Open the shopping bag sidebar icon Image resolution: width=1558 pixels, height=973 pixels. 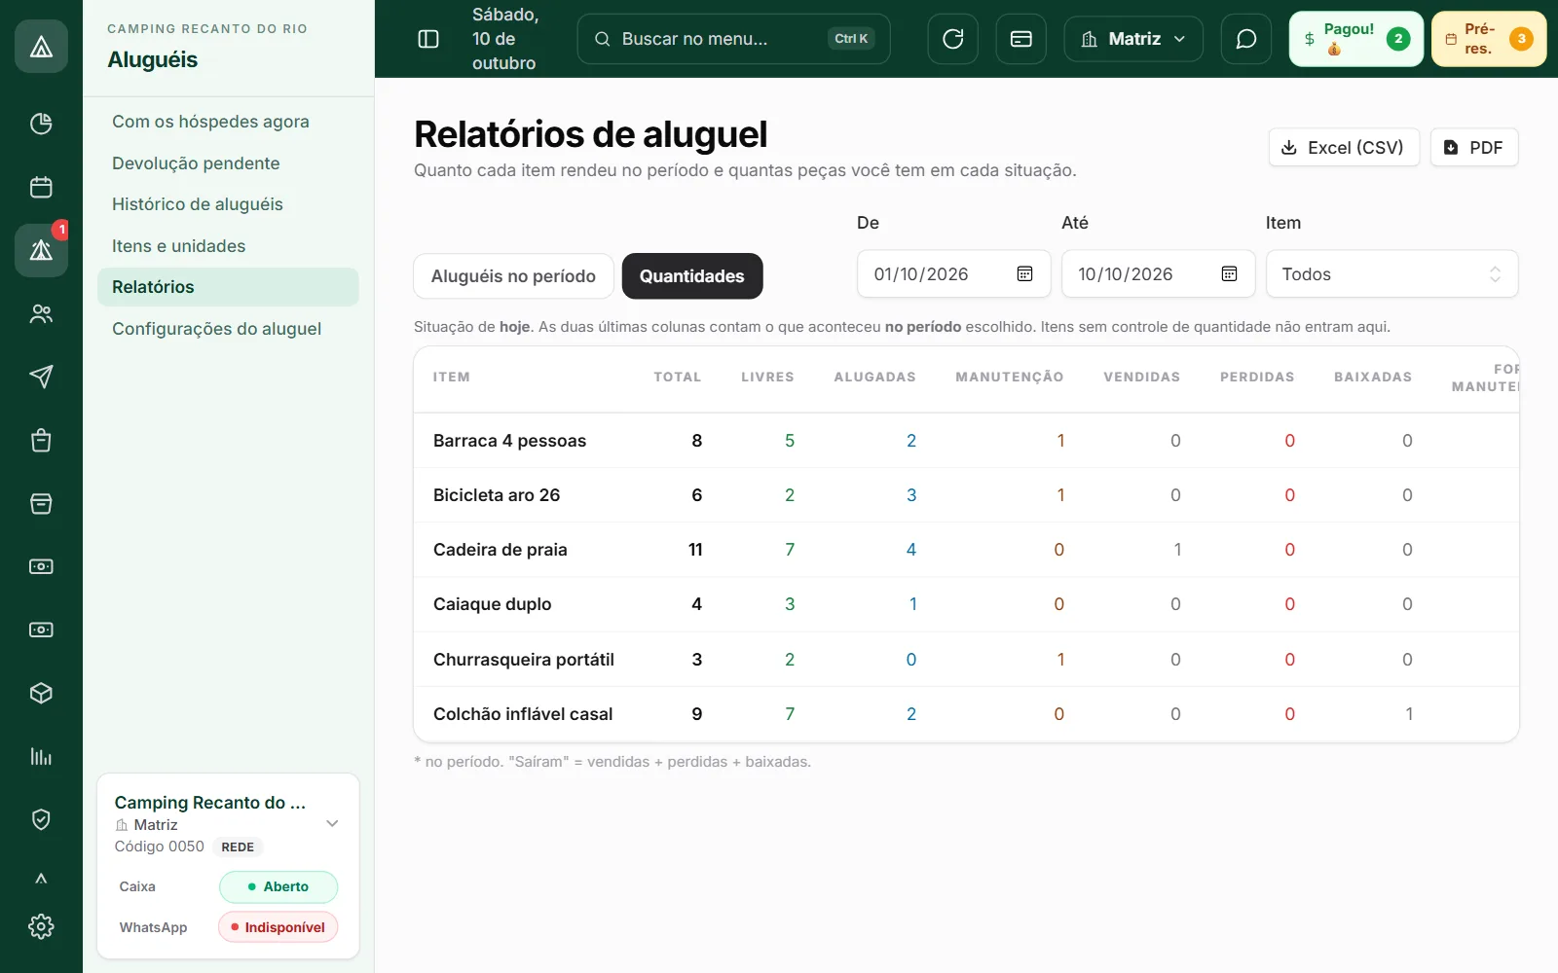[41, 440]
